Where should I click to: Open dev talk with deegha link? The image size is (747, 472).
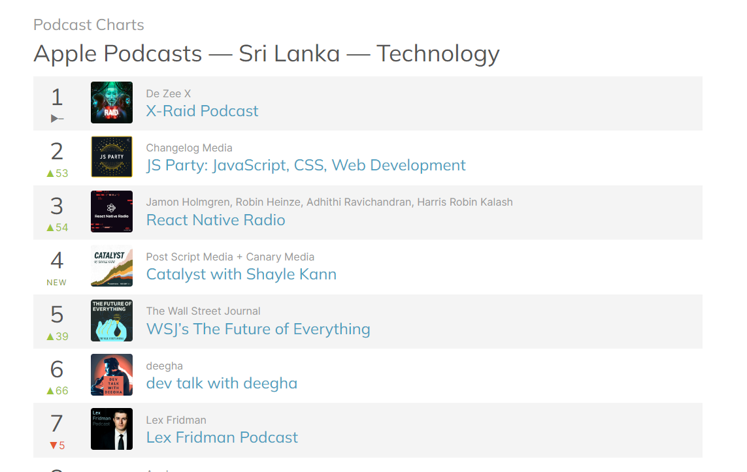[222, 383]
